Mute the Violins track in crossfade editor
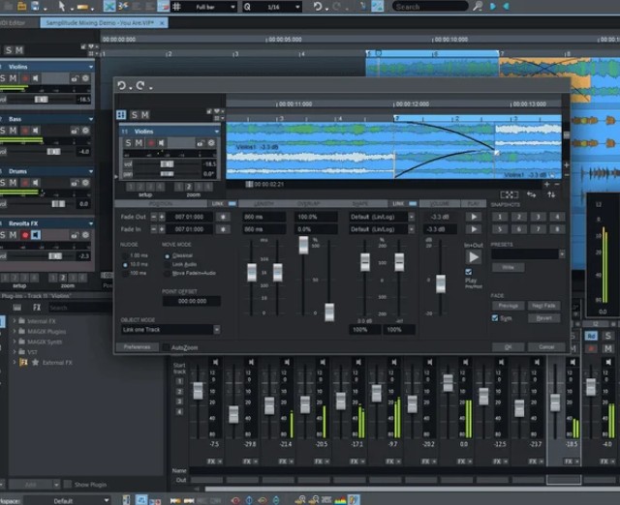This screenshot has height=505, width=620. click(x=139, y=143)
